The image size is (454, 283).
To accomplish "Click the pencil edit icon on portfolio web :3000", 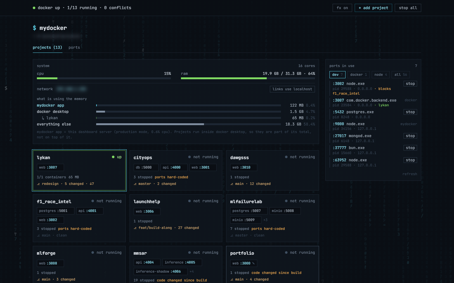I will pos(253,264).
